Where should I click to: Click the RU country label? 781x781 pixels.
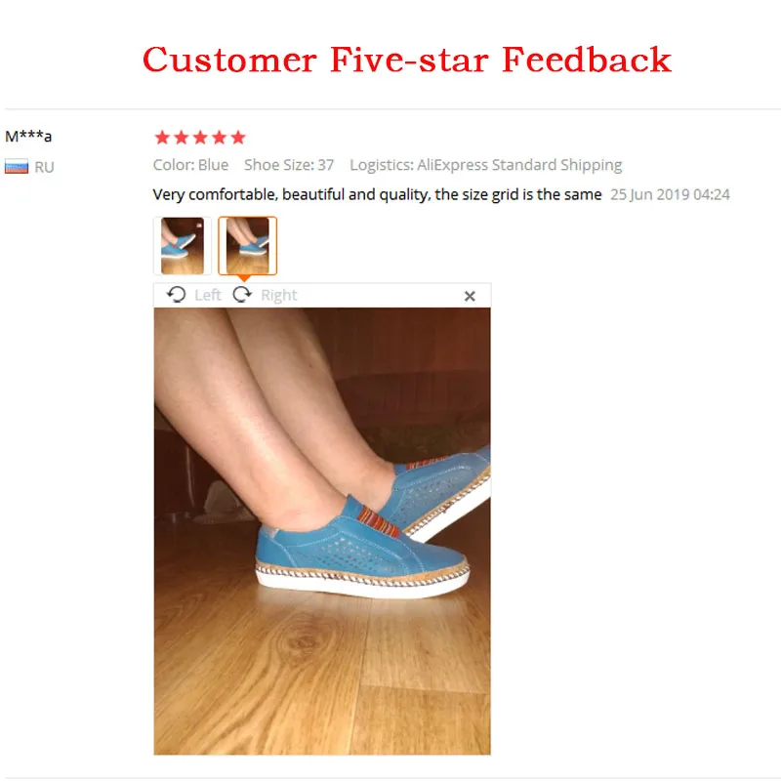coord(44,167)
